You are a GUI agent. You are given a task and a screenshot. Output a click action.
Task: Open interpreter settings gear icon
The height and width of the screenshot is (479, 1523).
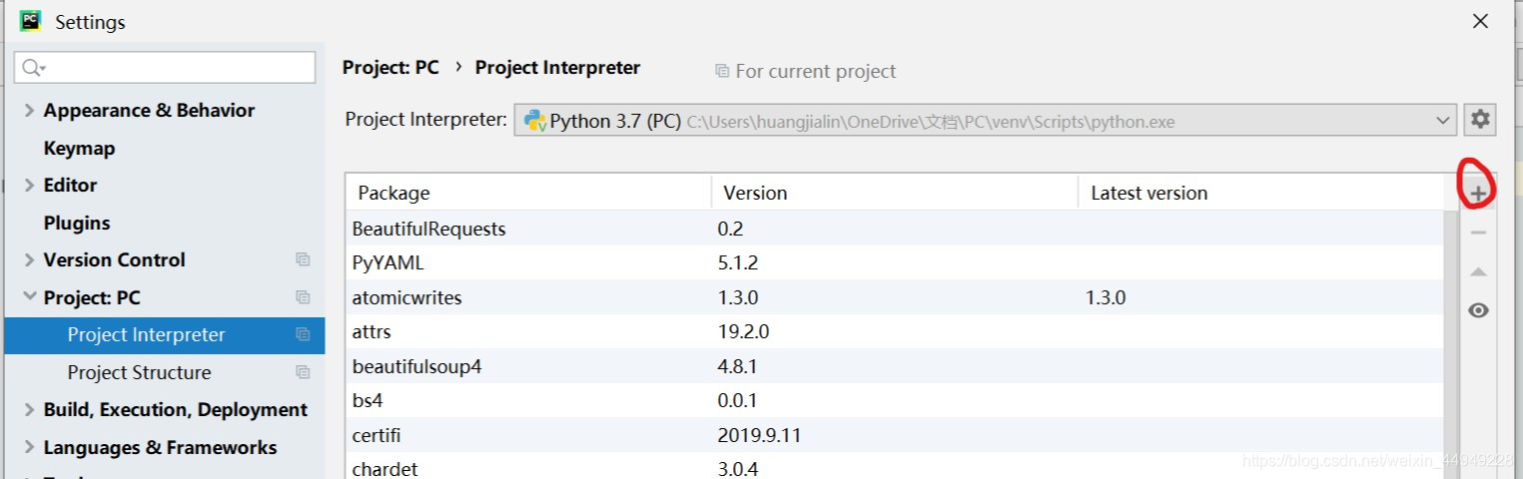[1480, 120]
